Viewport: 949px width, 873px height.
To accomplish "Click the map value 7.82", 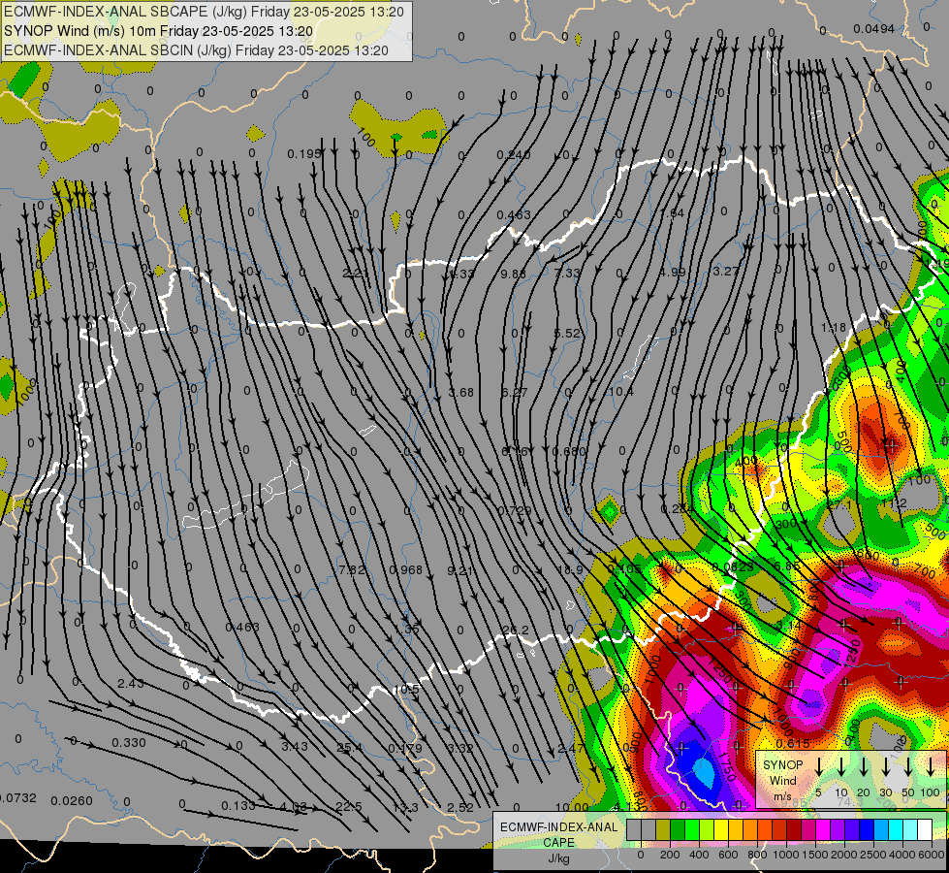I will click(352, 570).
